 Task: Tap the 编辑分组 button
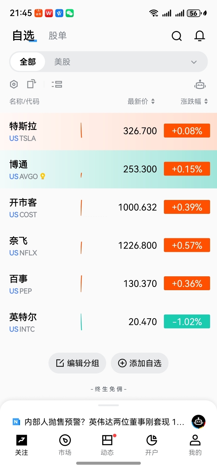(x=77, y=363)
